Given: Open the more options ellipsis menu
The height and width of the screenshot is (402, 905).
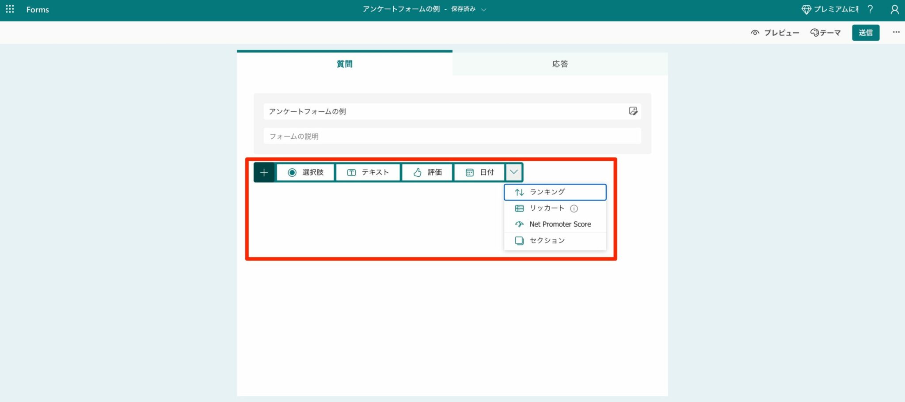Looking at the screenshot, I should tap(896, 32).
